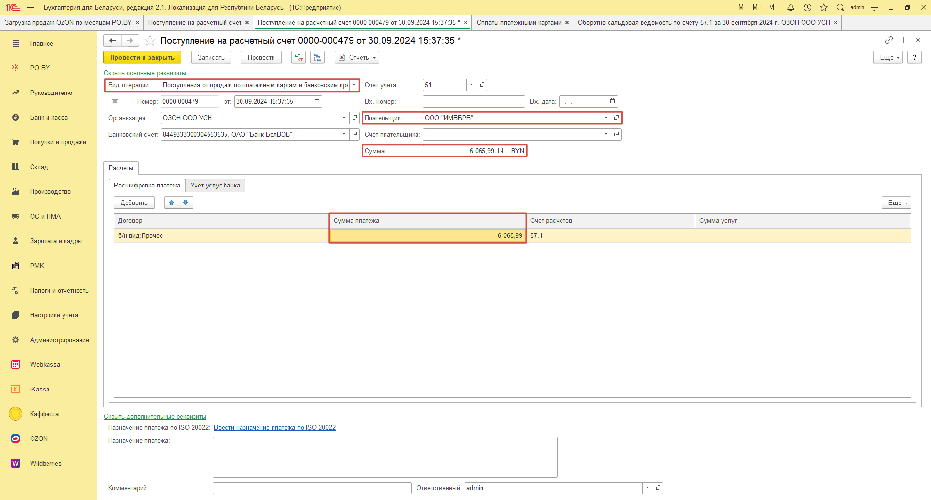The width and height of the screenshot is (931, 500).
Task: Move payment row up arrow
Action: 172,203
